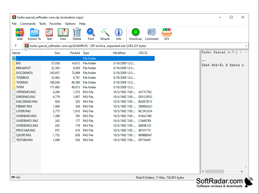259x194 pixels.
Task: Sort the list by Name column
Action: (26, 53)
